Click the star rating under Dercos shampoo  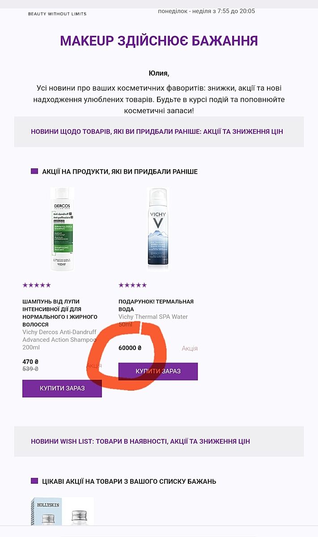click(37, 285)
